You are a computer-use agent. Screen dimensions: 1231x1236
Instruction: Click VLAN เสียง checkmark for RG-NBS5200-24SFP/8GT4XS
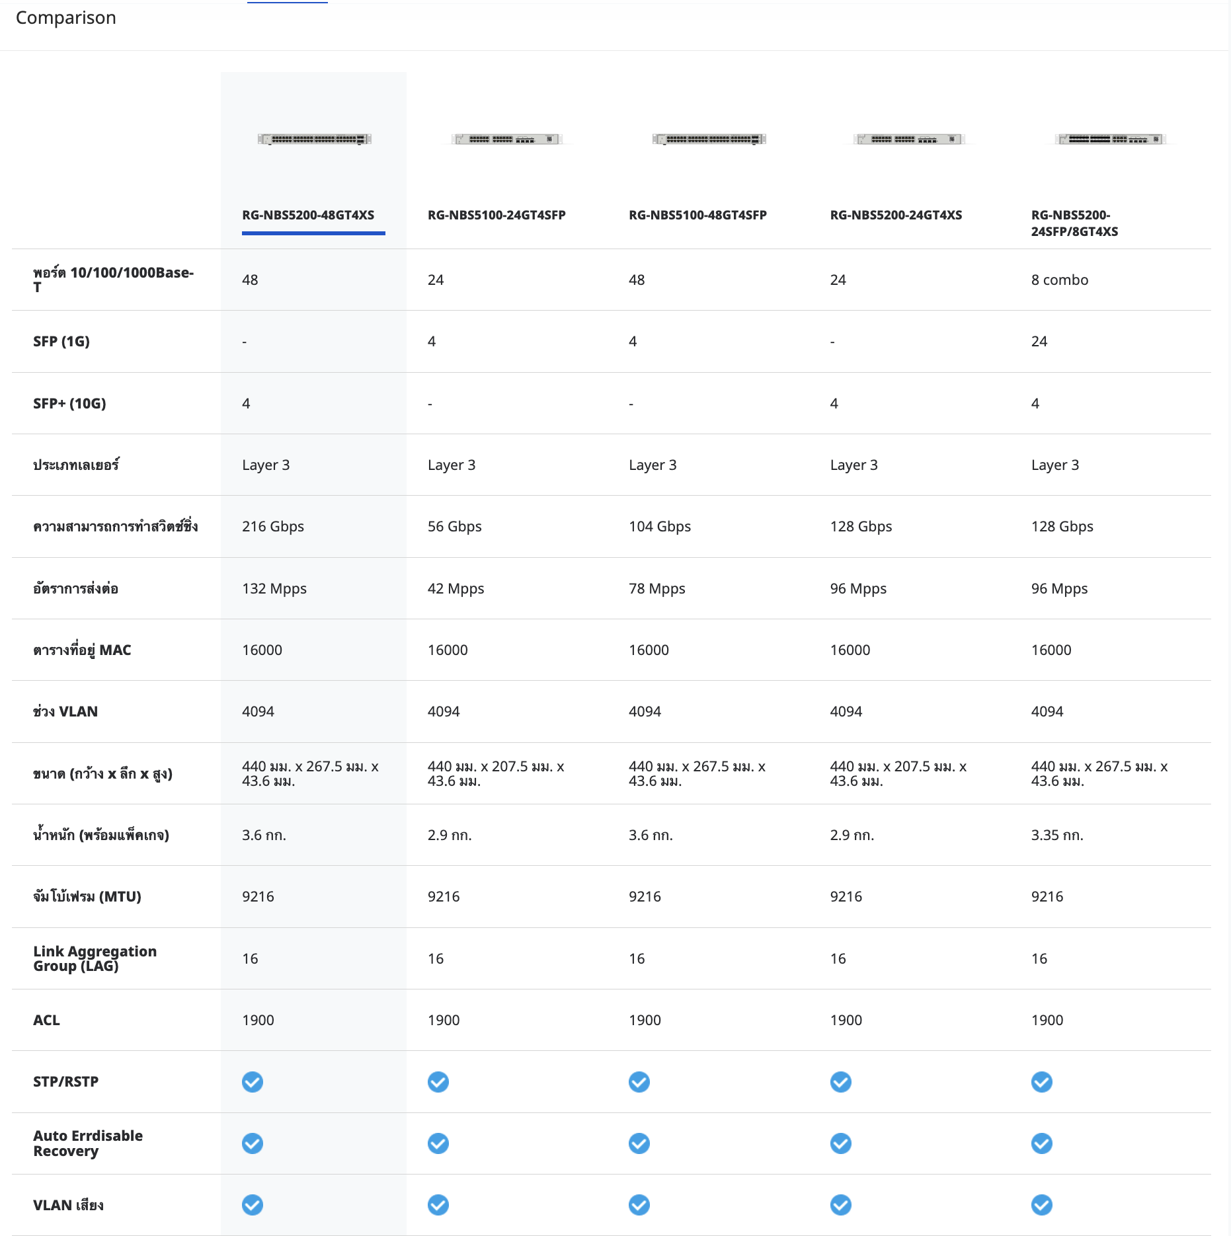pos(1042,1205)
